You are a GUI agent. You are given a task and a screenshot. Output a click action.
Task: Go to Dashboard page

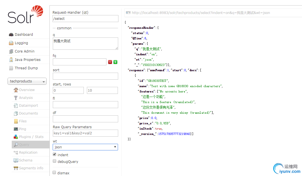(24, 35)
